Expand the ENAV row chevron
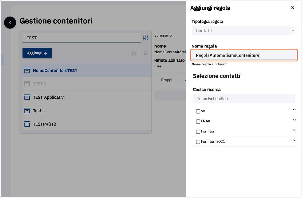 (x=294, y=120)
